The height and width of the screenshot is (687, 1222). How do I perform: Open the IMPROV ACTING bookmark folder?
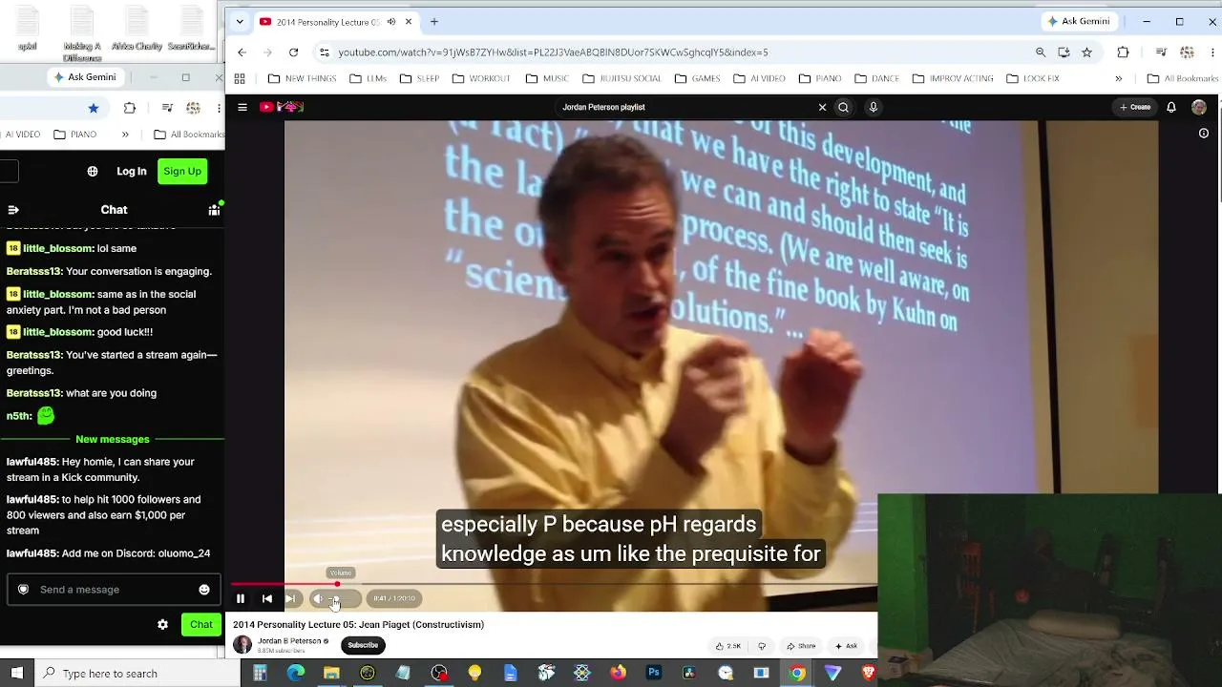click(953, 78)
